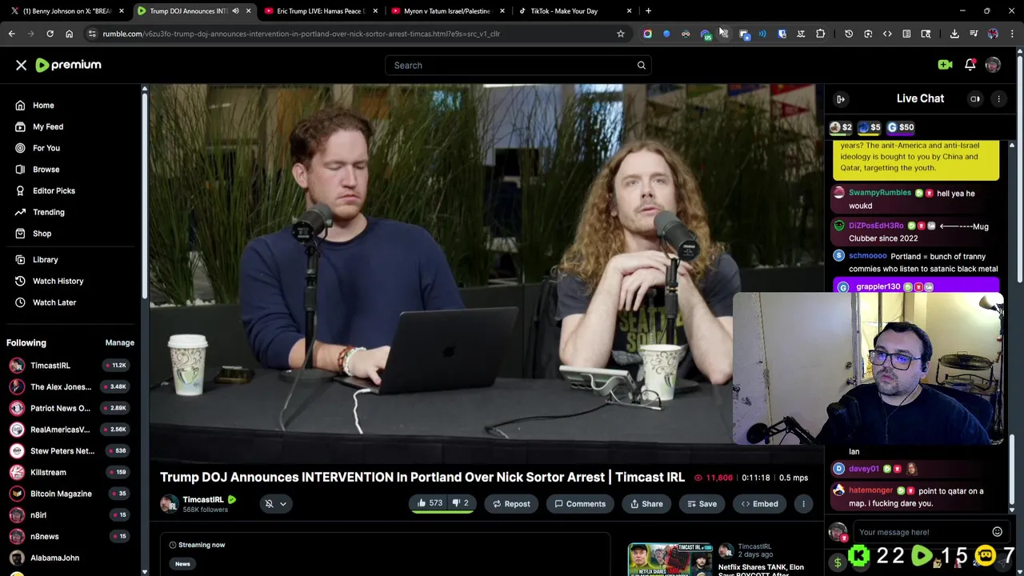Select the $2 rant badge
This screenshot has width=1024, height=576.
841,127
